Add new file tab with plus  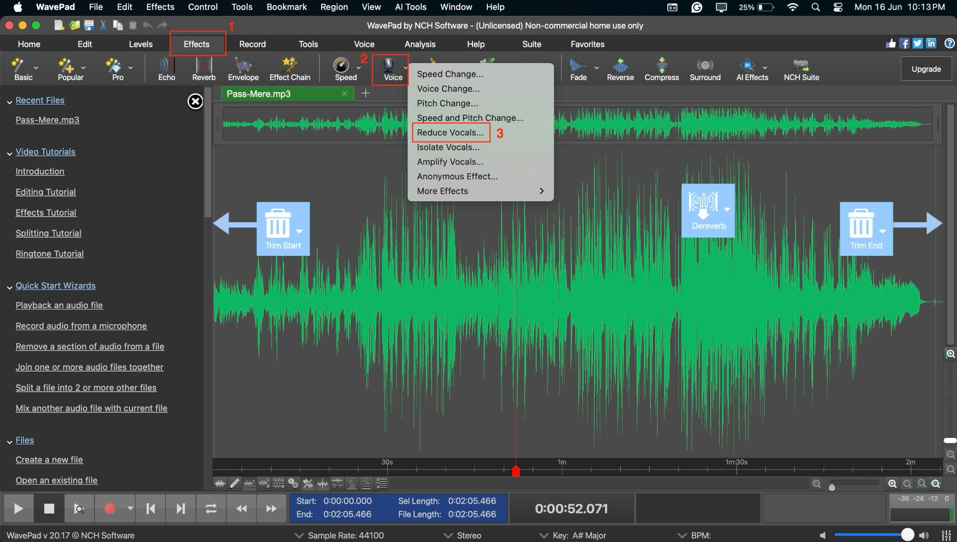pos(365,93)
